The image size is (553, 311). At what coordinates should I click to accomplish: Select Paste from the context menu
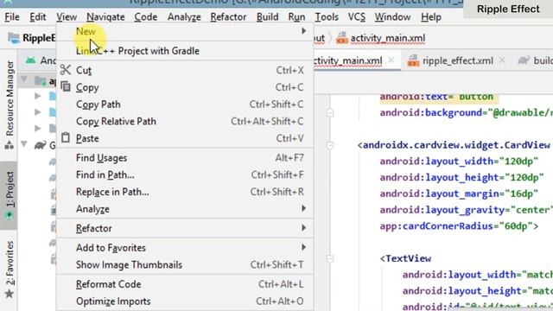click(185, 138)
